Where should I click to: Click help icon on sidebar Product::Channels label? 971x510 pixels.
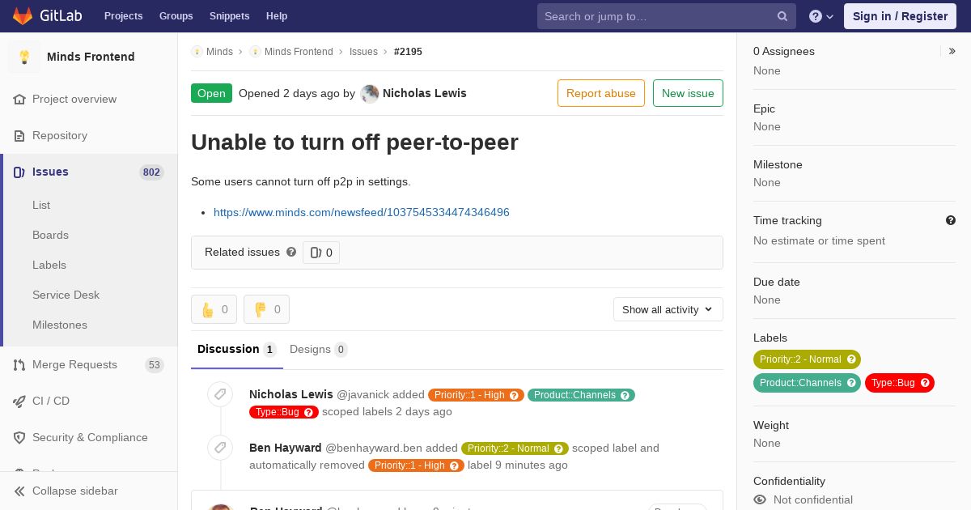851,383
